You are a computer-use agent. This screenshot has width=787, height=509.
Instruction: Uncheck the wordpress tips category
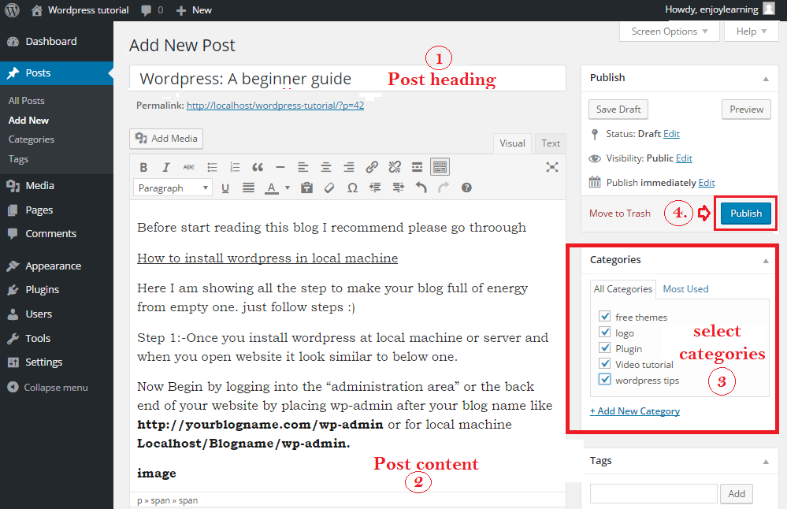click(605, 379)
